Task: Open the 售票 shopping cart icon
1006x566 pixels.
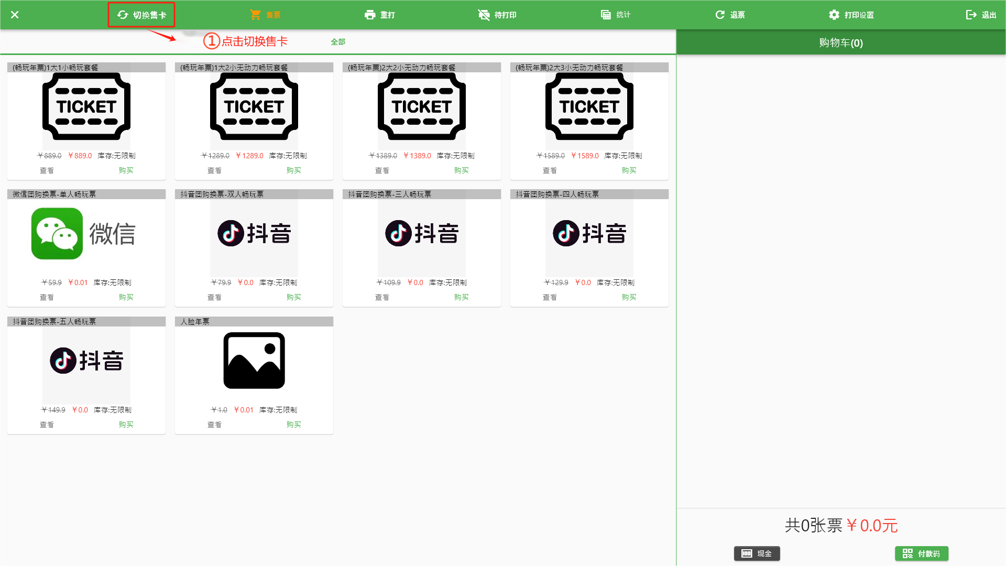Action: (x=255, y=15)
